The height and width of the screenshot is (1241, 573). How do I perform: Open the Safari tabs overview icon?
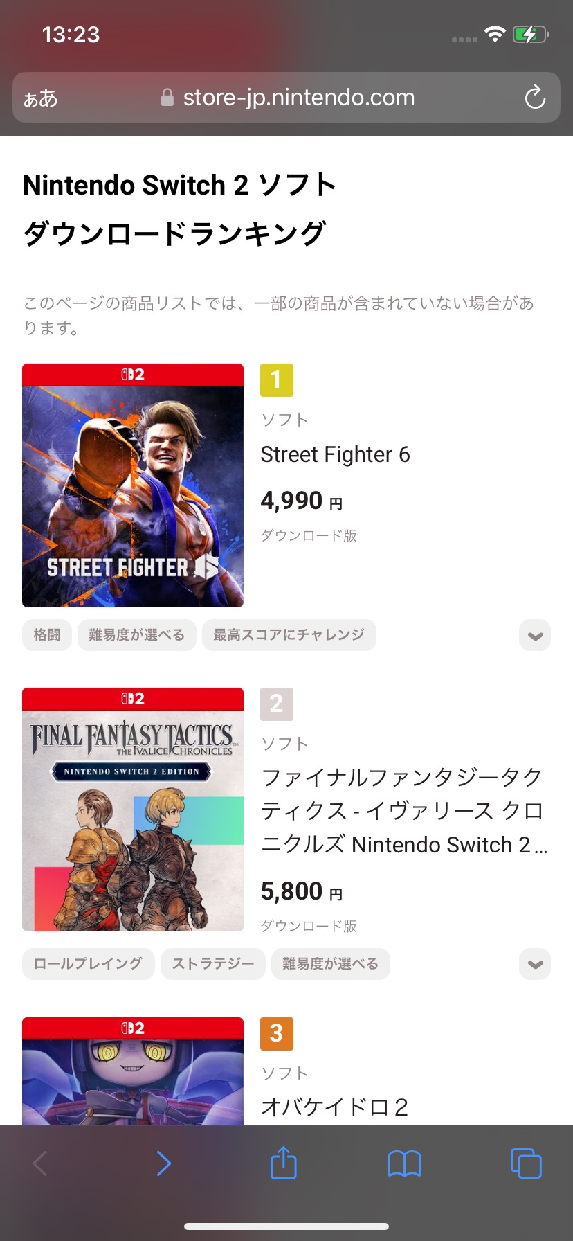[x=526, y=1163]
